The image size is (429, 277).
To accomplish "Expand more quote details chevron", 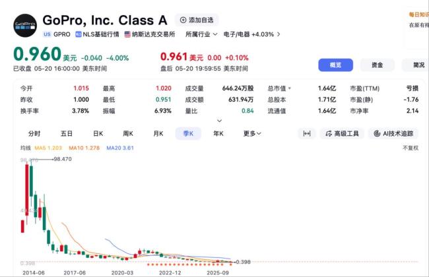I will click(219, 121).
